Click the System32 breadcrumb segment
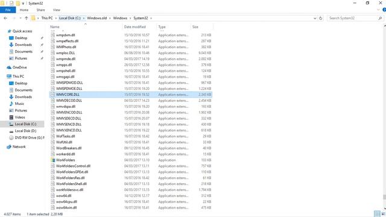This screenshot has width=386, height=217. pyautogui.click(x=141, y=18)
